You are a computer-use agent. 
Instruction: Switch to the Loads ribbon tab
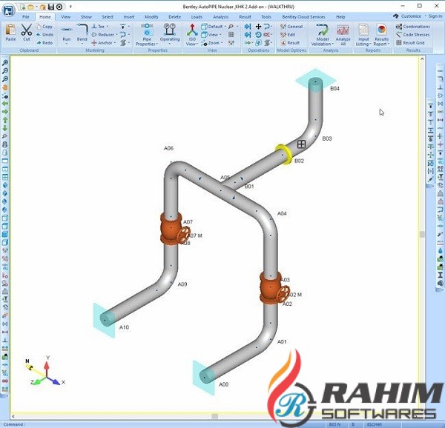[x=197, y=17]
